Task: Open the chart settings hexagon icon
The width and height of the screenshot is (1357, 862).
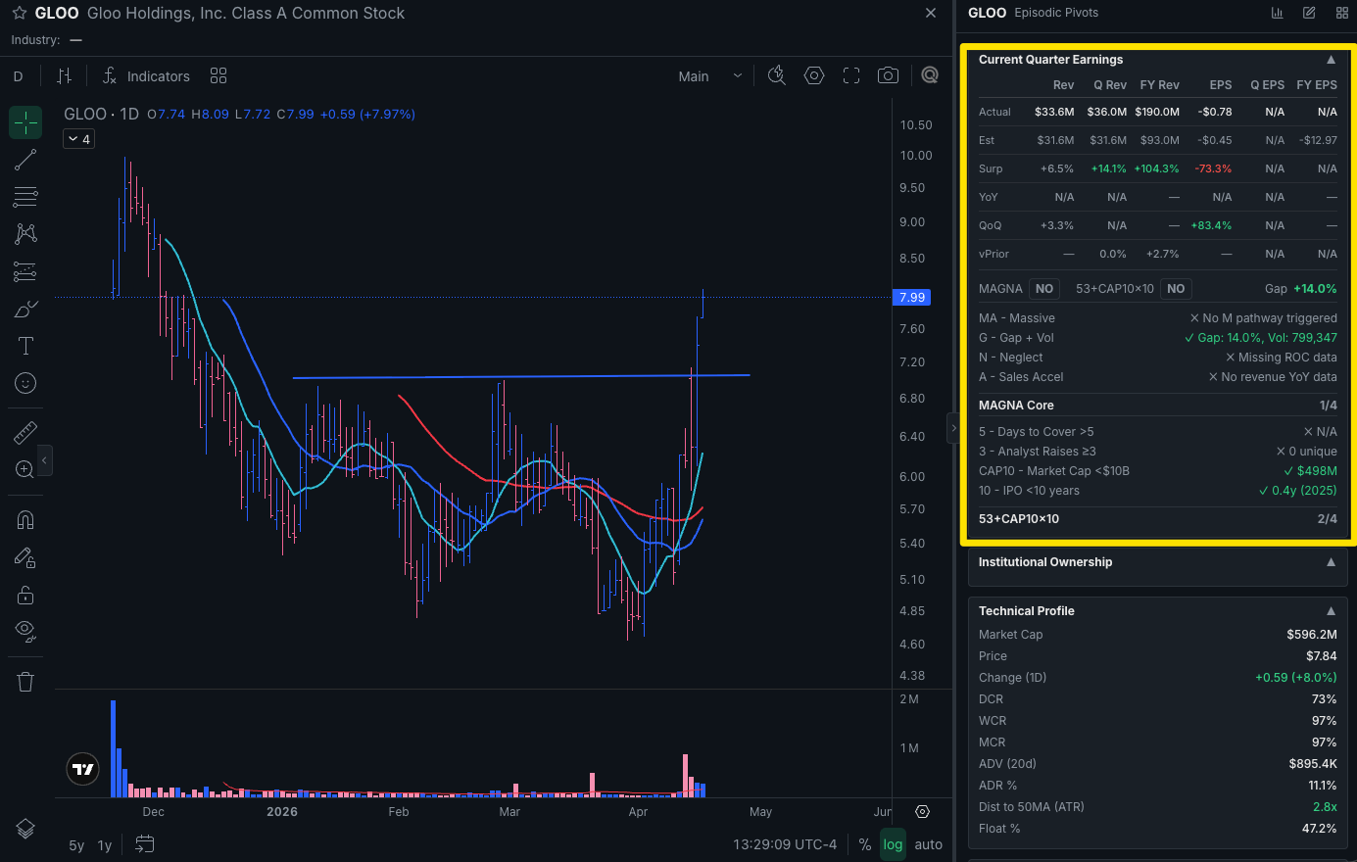Action: 814,75
